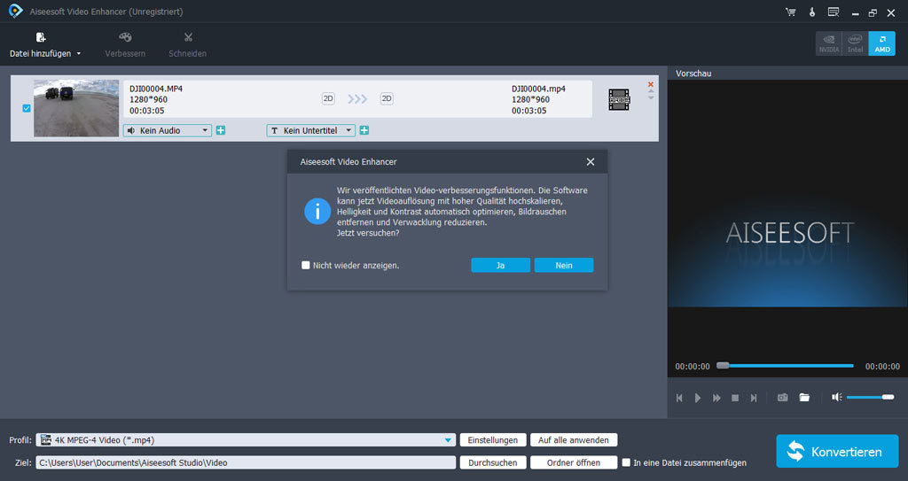Move file up in list arrow

(x=650, y=91)
